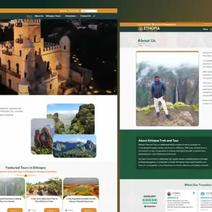Image resolution: width=212 pixels, height=212 pixels.
Task: Click the duration icon on Dallol expedition card
Action: pos(66,210)
